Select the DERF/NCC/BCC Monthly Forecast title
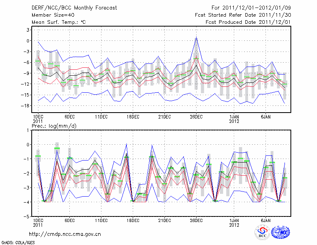Viewport: 317px width, 245px height. (x=74, y=8)
